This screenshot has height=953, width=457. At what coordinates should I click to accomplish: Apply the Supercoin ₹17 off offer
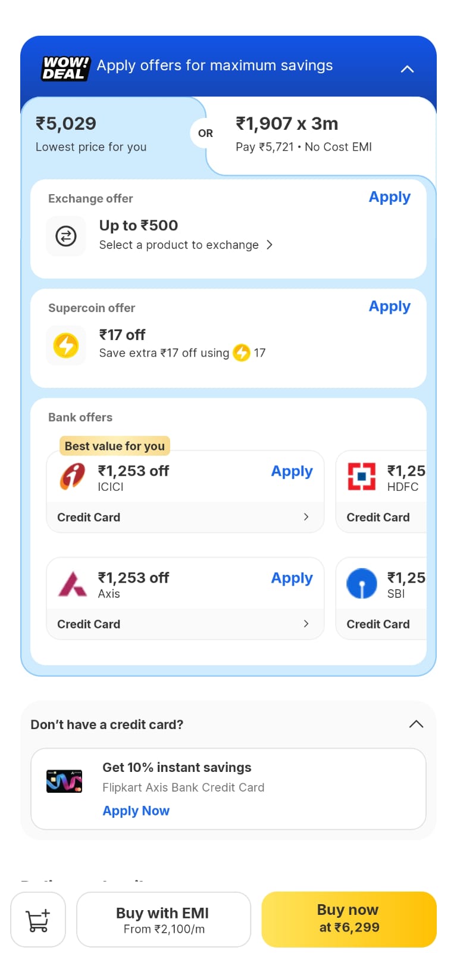pyautogui.click(x=389, y=307)
